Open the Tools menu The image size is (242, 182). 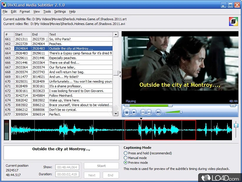pyautogui.click(x=47, y=11)
